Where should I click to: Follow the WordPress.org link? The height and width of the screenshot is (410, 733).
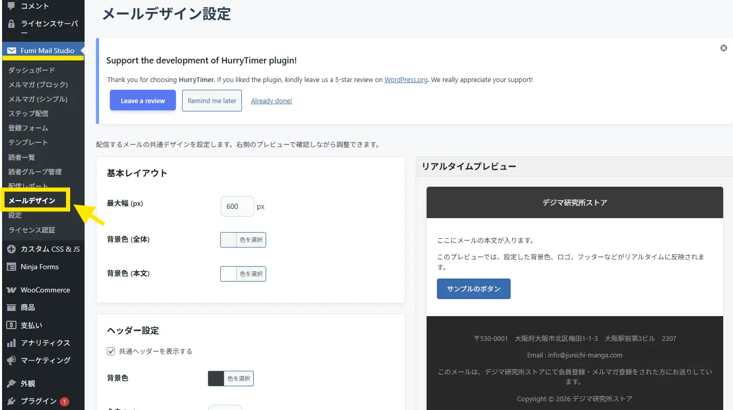406,80
